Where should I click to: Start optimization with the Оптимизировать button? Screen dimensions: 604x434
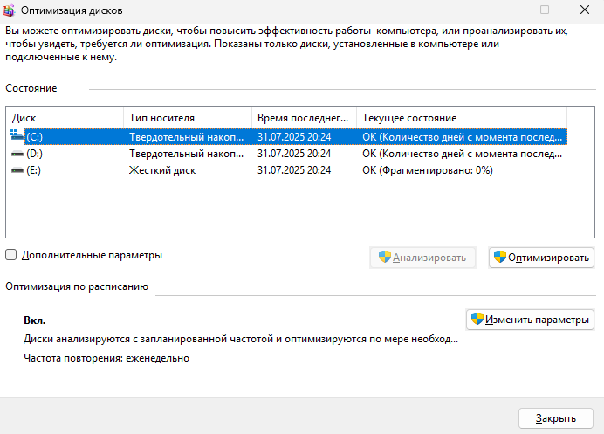click(x=541, y=258)
